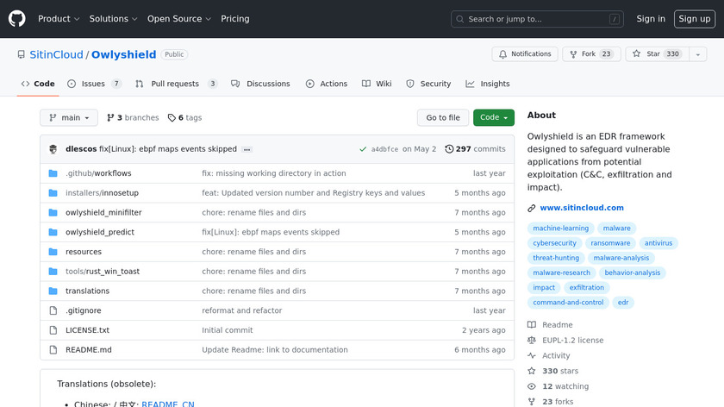Click the GitHub logo icon
The width and height of the screenshot is (724, 407).
pyautogui.click(x=17, y=19)
